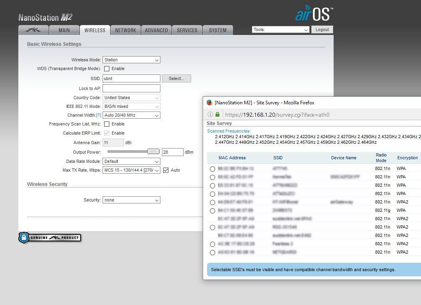Enable WDS Transparent Bridge Mode checkbox
The image size is (421, 305).
[107, 68]
